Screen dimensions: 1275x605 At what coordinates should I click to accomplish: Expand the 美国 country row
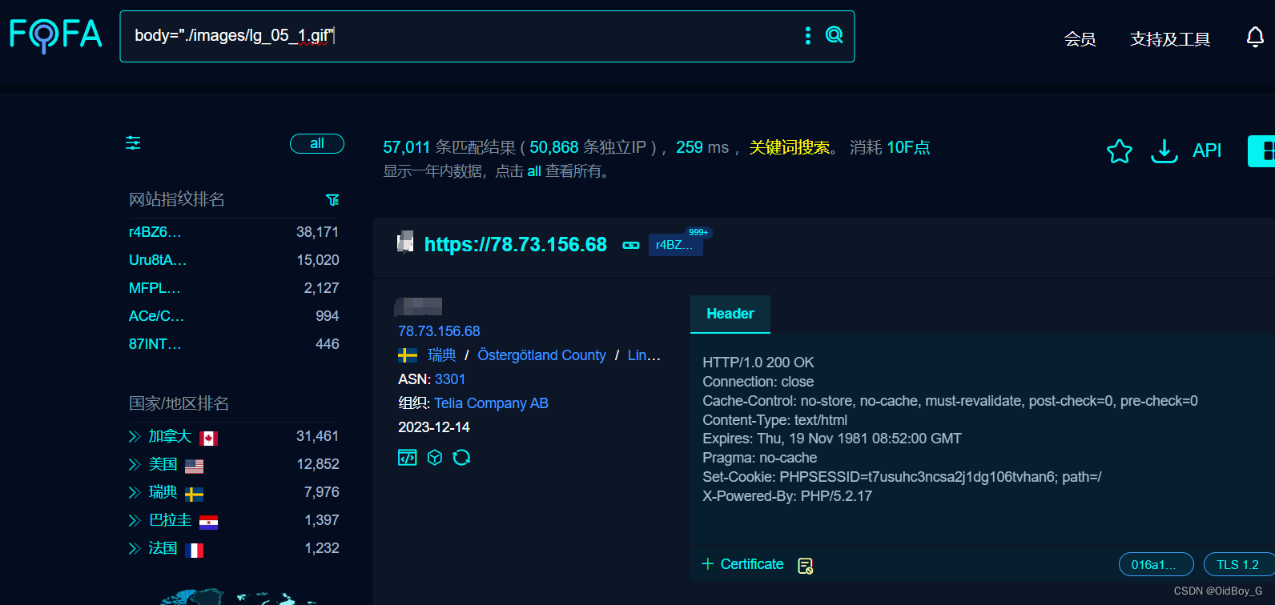tap(135, 464)
